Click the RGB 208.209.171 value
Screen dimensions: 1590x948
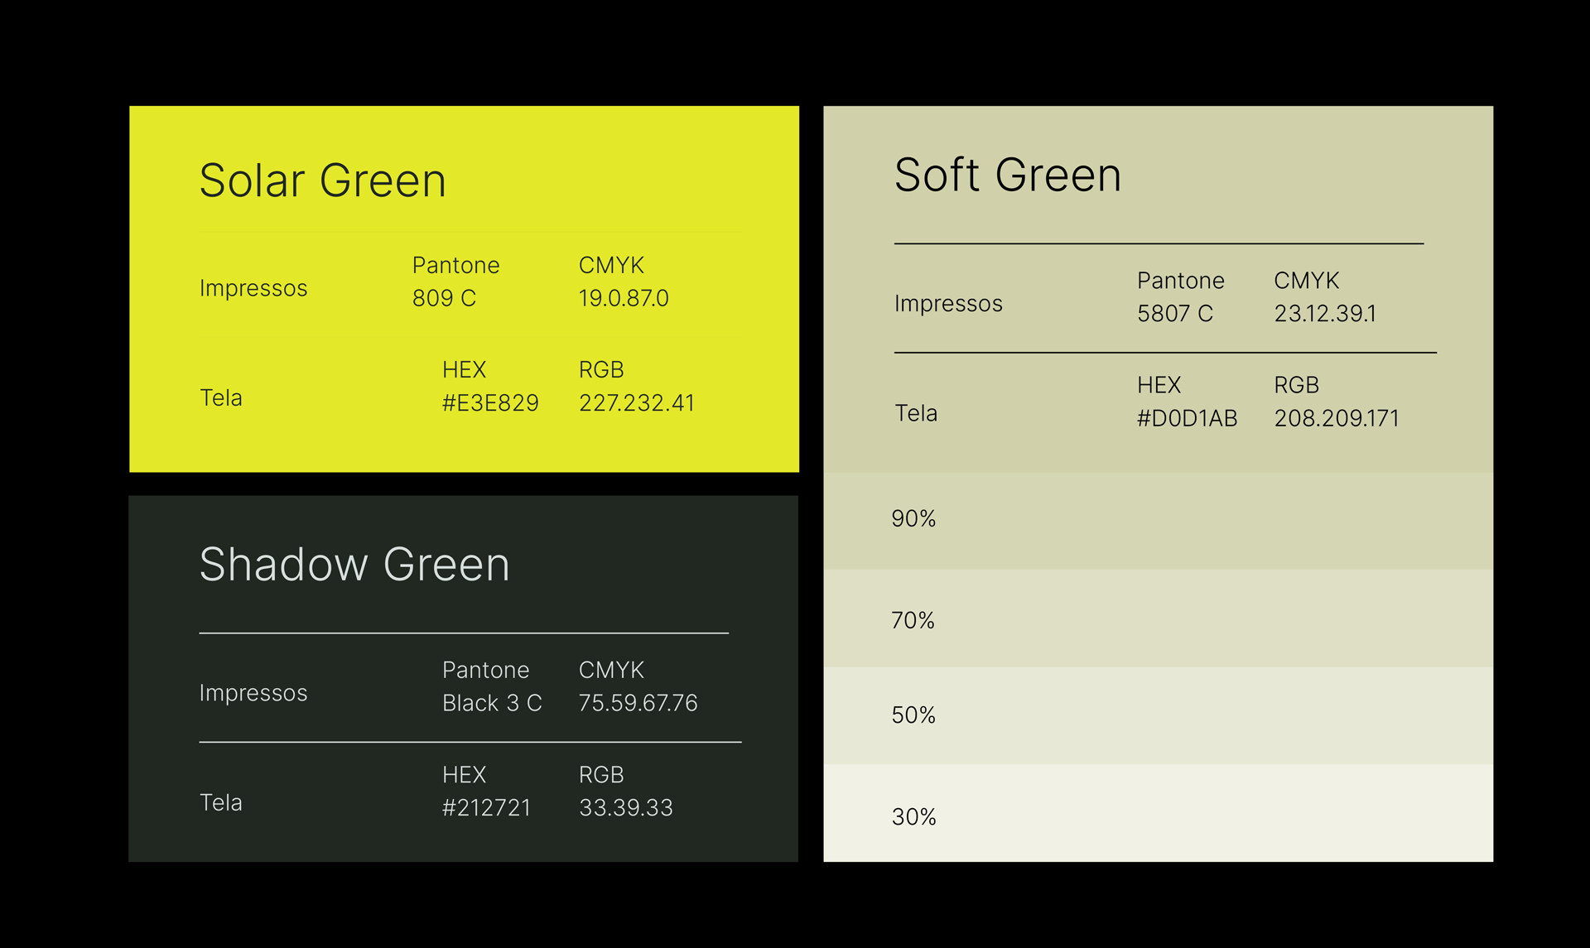(x=1336, y=418)
